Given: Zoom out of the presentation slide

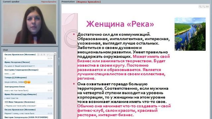Looking at the screenshot, I should click(x=204, y=7).
